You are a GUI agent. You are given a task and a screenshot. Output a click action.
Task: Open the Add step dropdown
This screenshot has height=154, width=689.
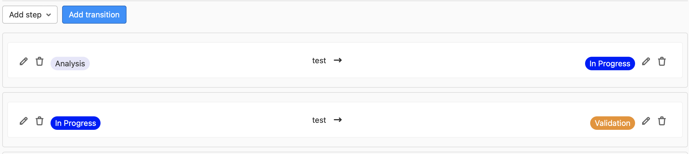coord(30,15)
